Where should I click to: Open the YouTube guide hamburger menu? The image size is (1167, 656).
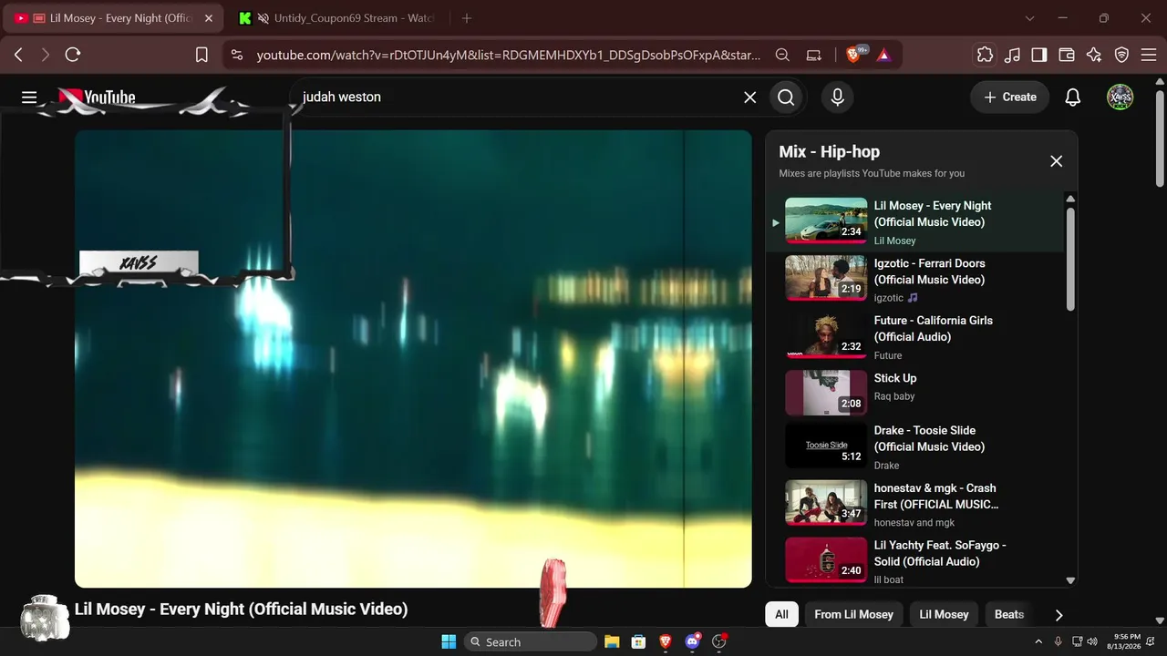pos(29,97)
